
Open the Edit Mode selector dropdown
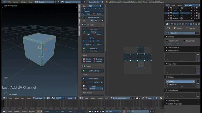click(x=39, y=98)
